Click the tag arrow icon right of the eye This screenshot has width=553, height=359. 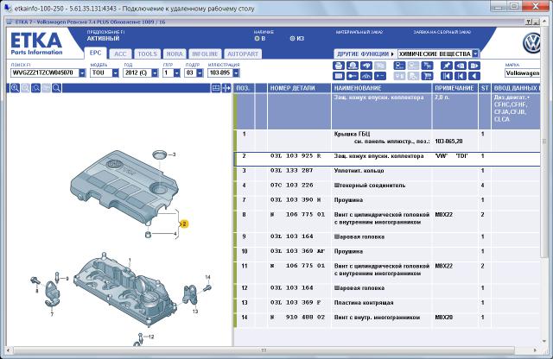[474, 66]
